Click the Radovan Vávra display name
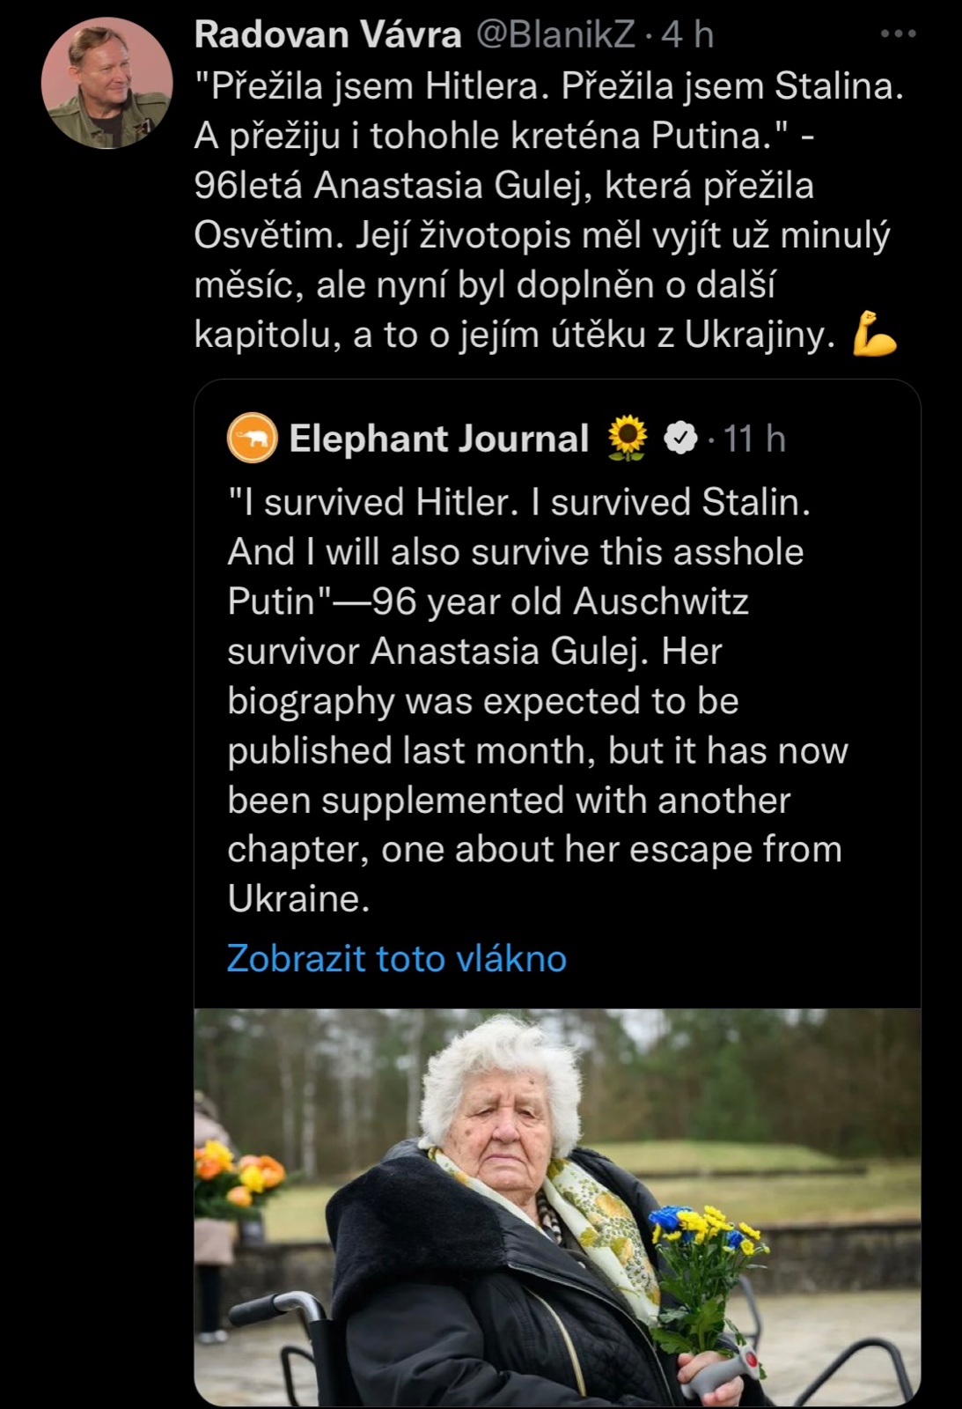The height and width of the screenshot is (1409, 962). coord(327,34)
